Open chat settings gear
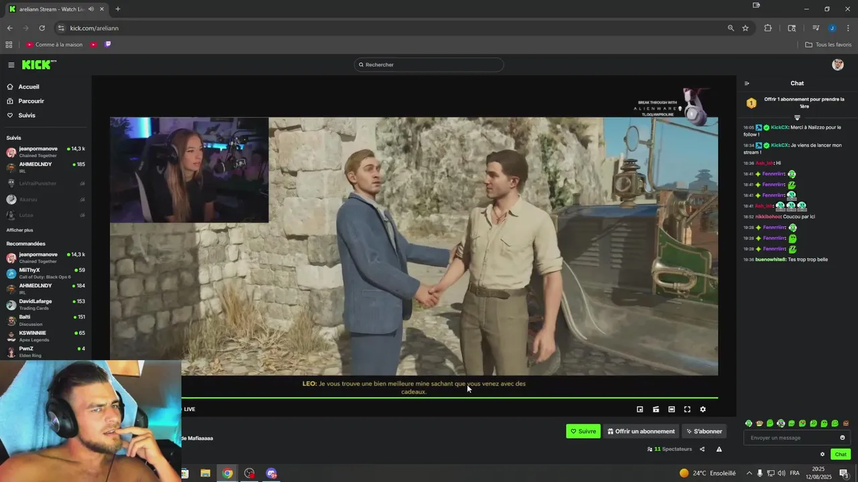This screenshot has height=482, width=858. pos(822,455)
